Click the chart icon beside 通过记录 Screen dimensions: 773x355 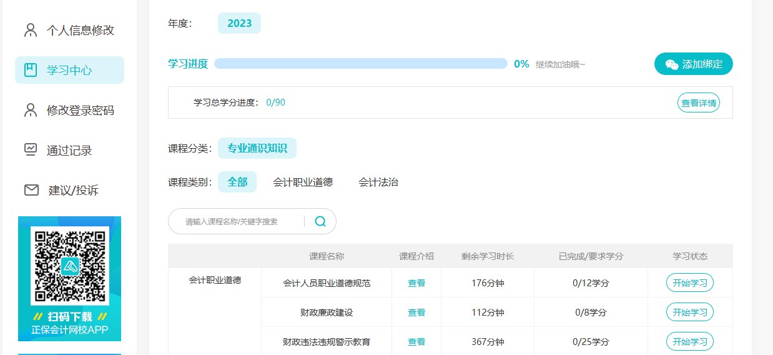(31, 150)
